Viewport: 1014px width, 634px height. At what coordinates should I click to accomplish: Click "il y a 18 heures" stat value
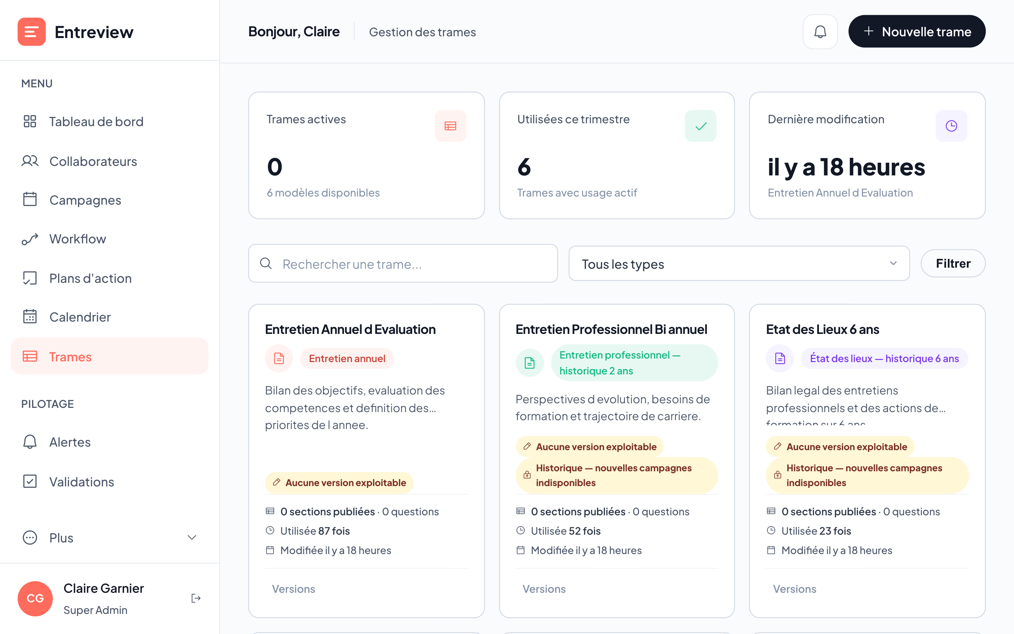[x=846, y=167]
